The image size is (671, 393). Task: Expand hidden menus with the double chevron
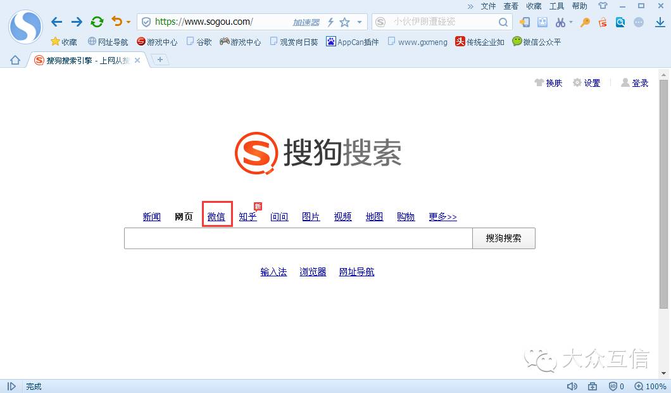tap(470, 6)
